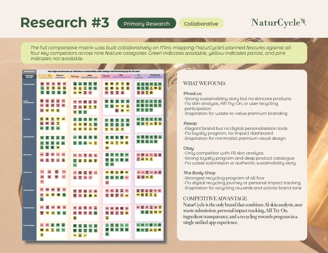Image resolution: width=328 pixels, height=253 pixels.
Task: Select the Skin Analysis row label
Action: click(28, 154)
